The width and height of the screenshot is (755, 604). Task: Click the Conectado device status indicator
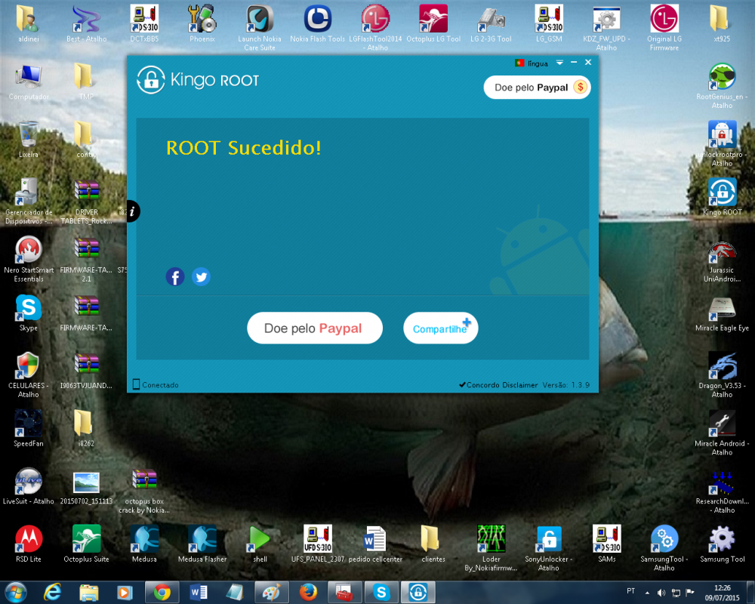156,384
